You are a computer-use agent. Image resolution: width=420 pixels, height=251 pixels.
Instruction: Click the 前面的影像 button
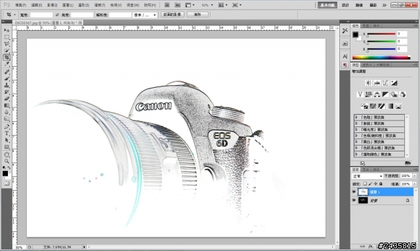[172, 14]
